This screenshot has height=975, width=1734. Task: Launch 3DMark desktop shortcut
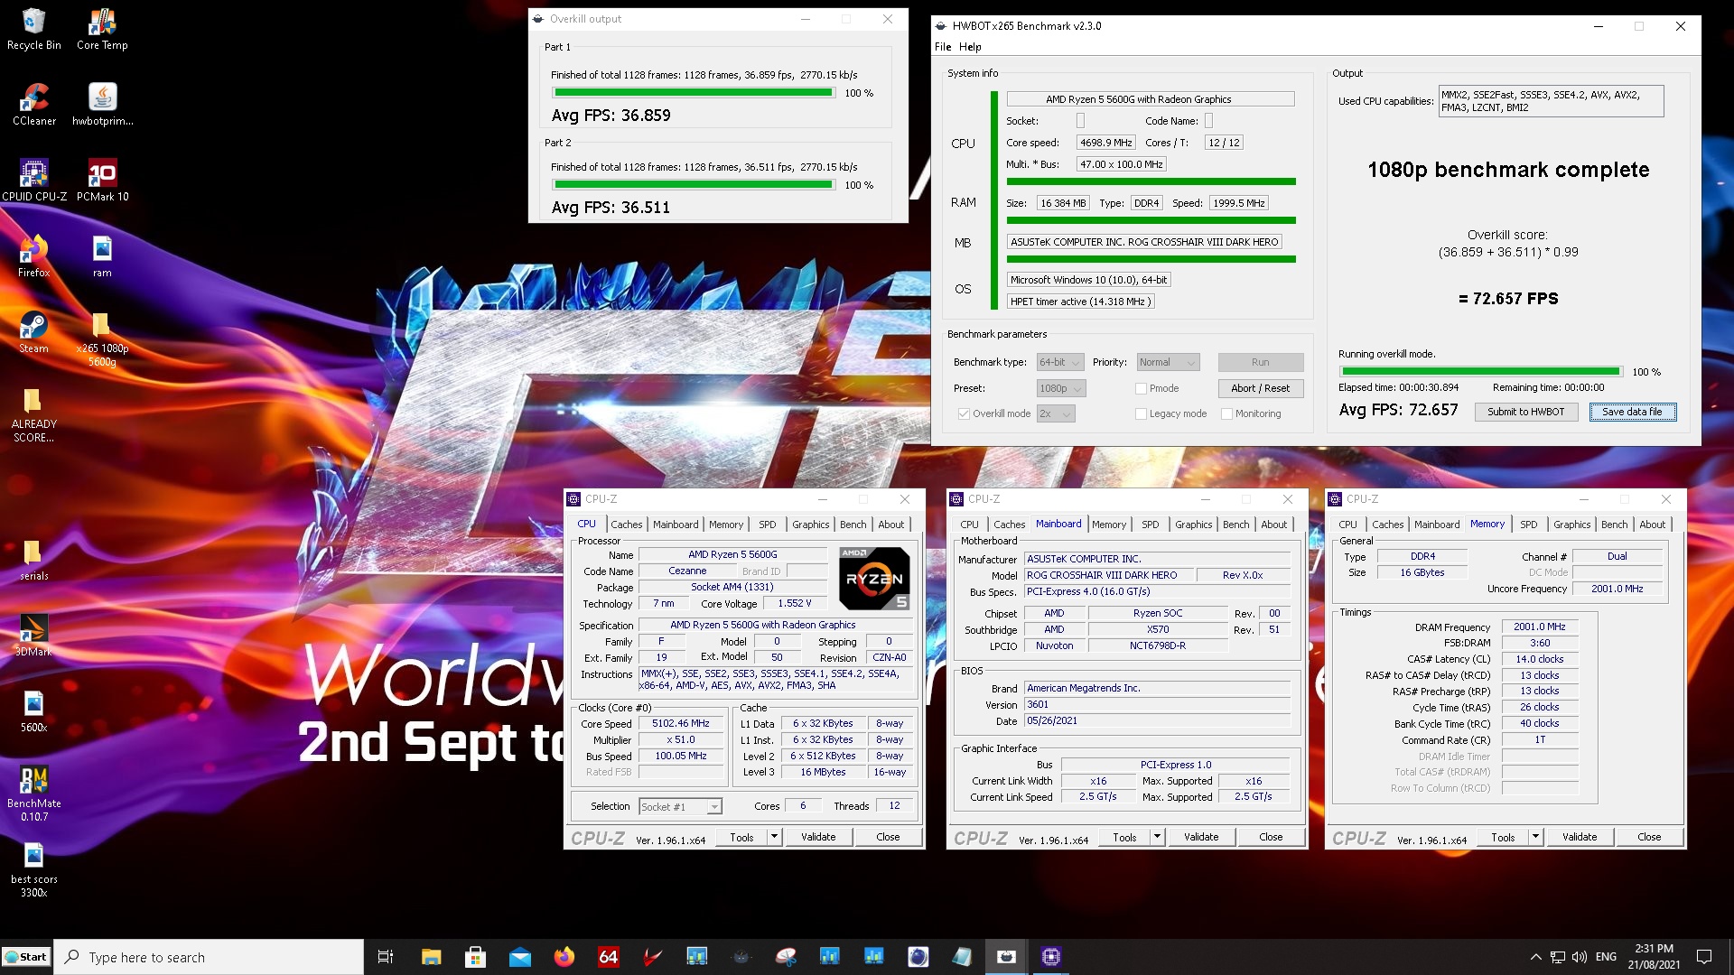point(34,636)
